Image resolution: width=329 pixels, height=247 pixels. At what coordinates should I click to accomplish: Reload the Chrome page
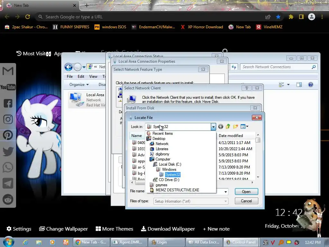coord(28,17)
